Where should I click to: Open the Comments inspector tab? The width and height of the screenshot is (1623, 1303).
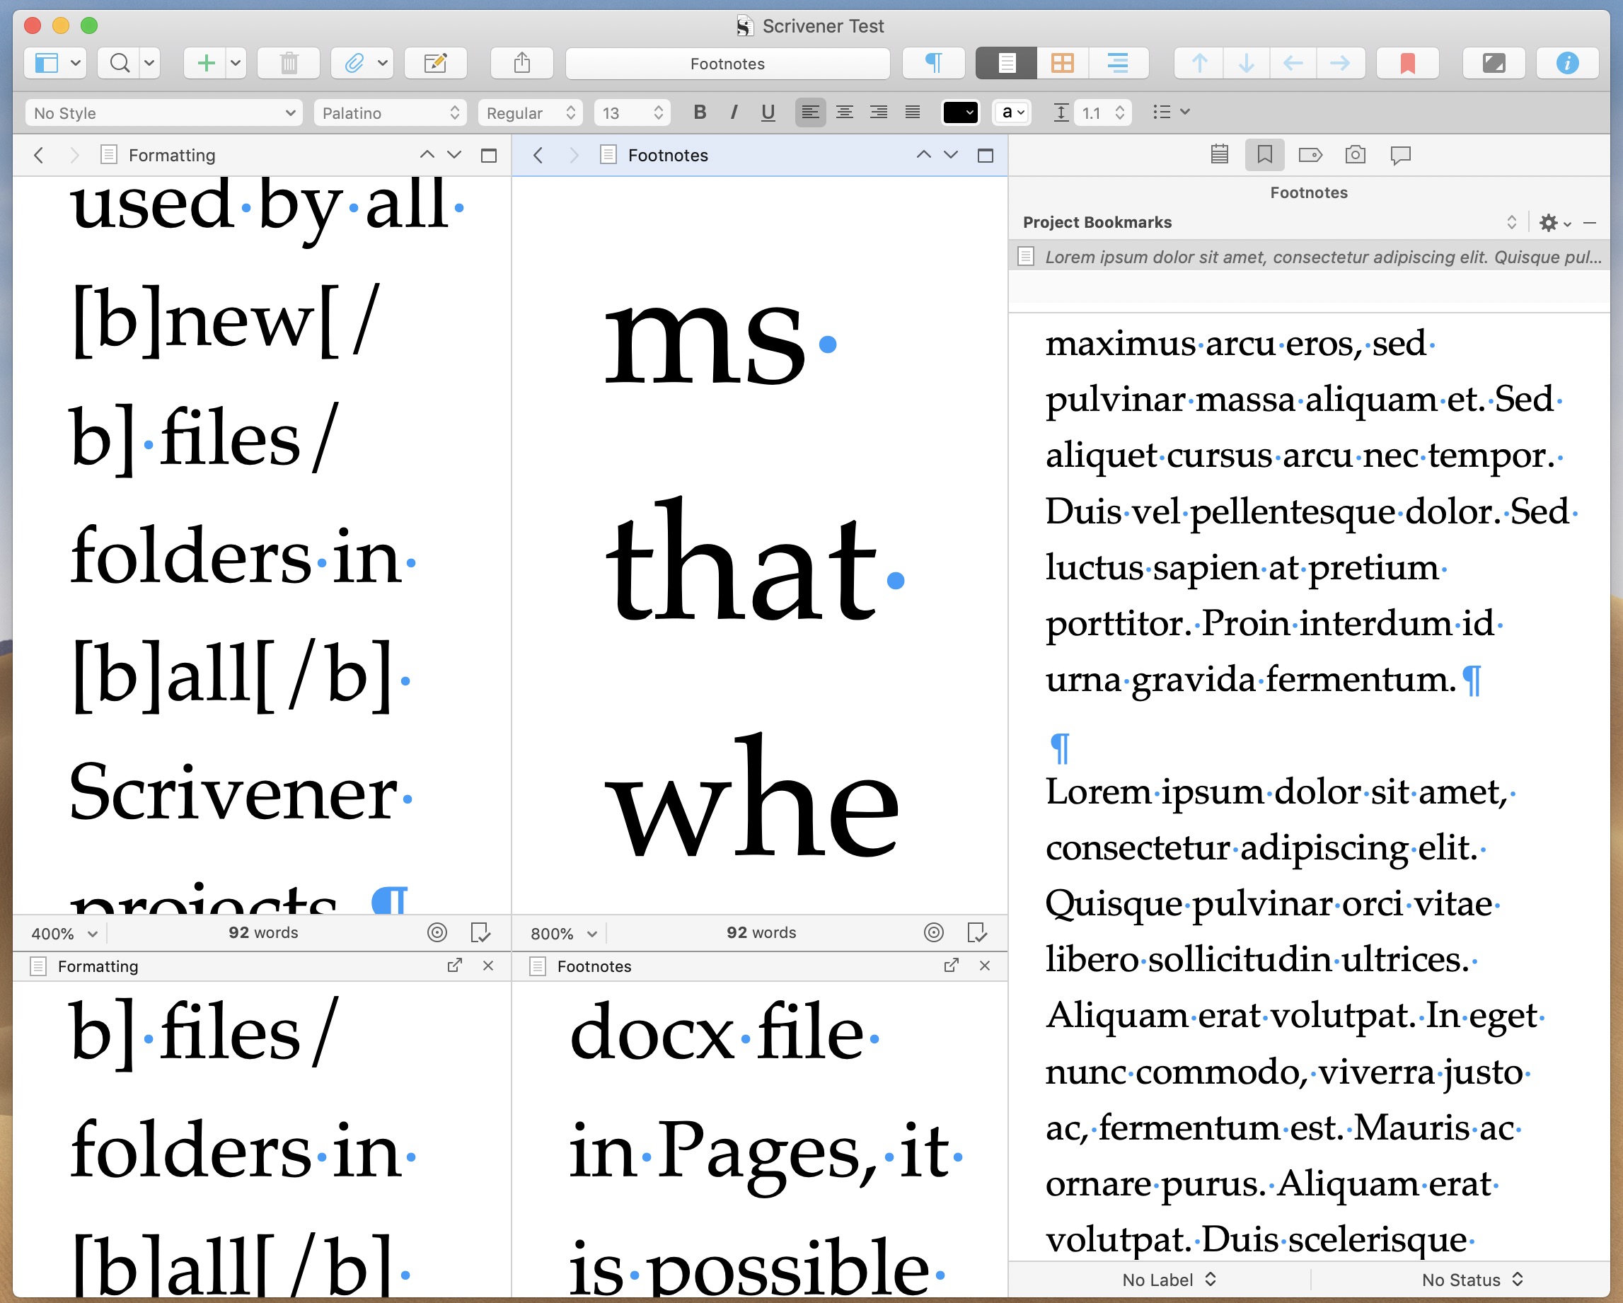[1400, 155]
